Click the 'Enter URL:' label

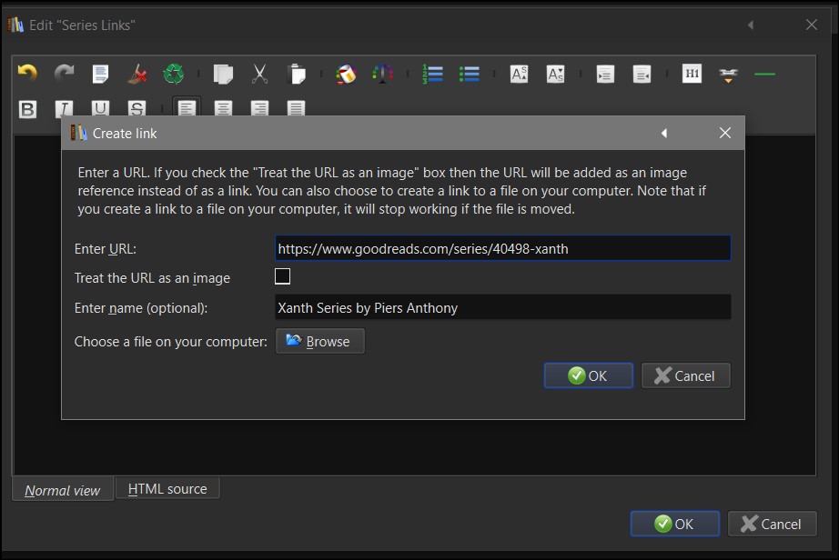tap(106, 249)
